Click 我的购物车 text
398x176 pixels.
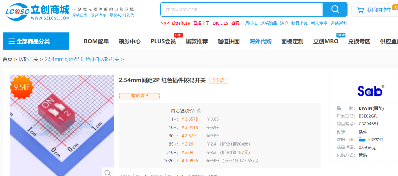click(379, 10)
